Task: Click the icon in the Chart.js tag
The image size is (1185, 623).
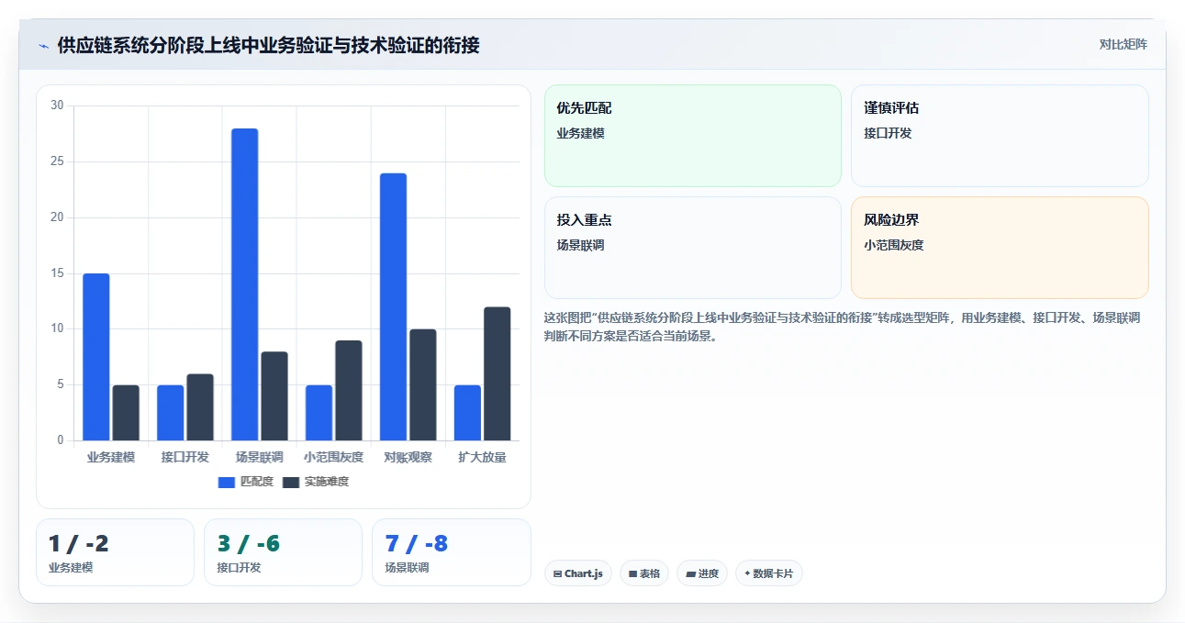Action: [x=557, y=574]
